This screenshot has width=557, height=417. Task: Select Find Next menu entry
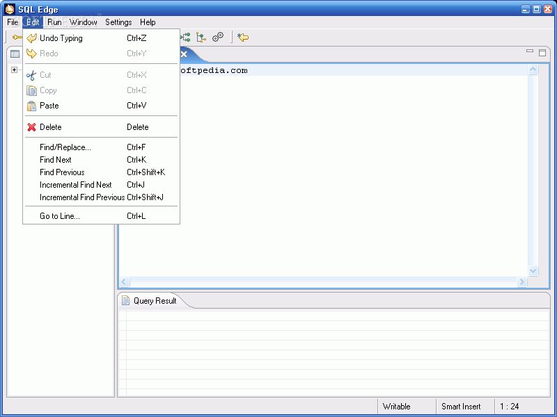click(101, 160)
